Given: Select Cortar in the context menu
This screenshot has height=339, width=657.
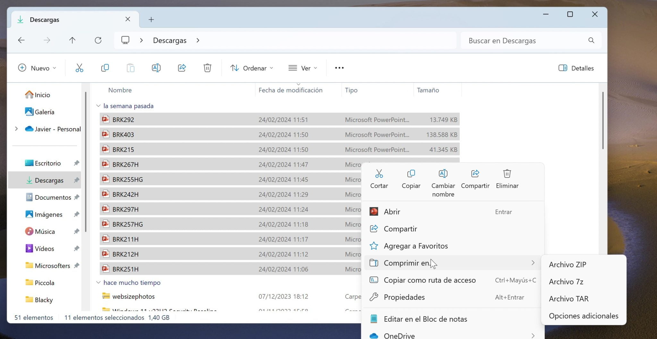Looking at the screenshot, I should [379, 179].
